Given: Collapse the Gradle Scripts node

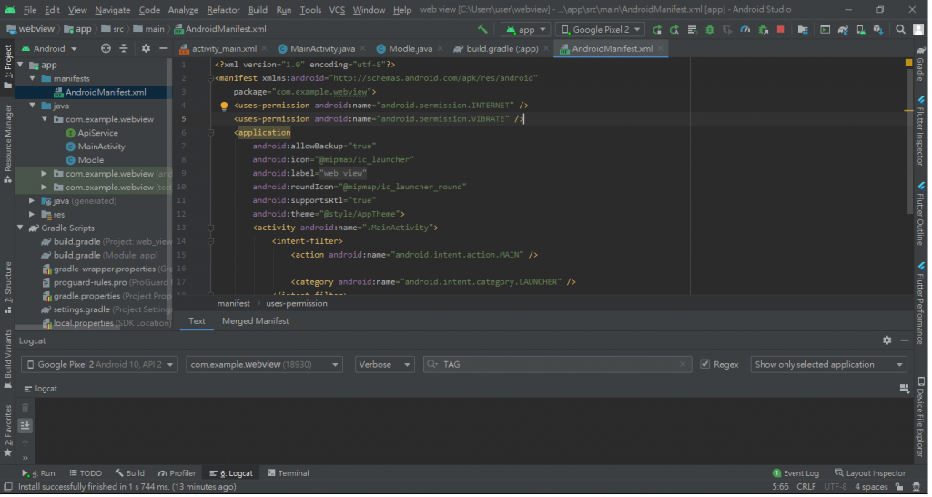Looking at the screenshot, I should tap(21, 228).
